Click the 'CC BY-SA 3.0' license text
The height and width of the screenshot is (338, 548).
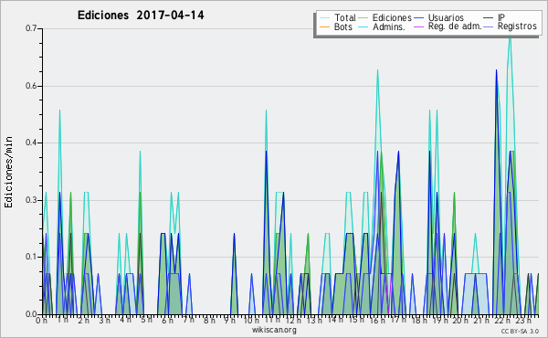(x=520, y=331)
